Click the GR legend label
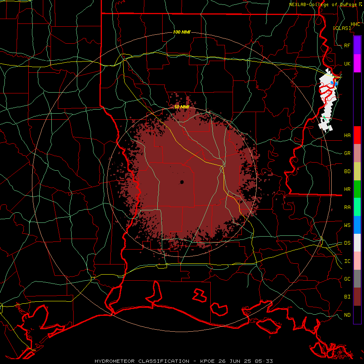 347,153
